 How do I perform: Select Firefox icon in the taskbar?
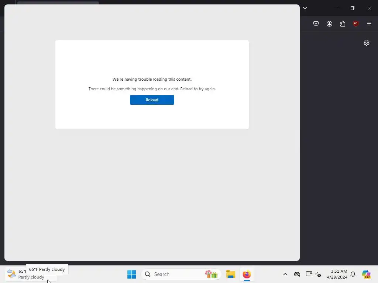[247, 274]
